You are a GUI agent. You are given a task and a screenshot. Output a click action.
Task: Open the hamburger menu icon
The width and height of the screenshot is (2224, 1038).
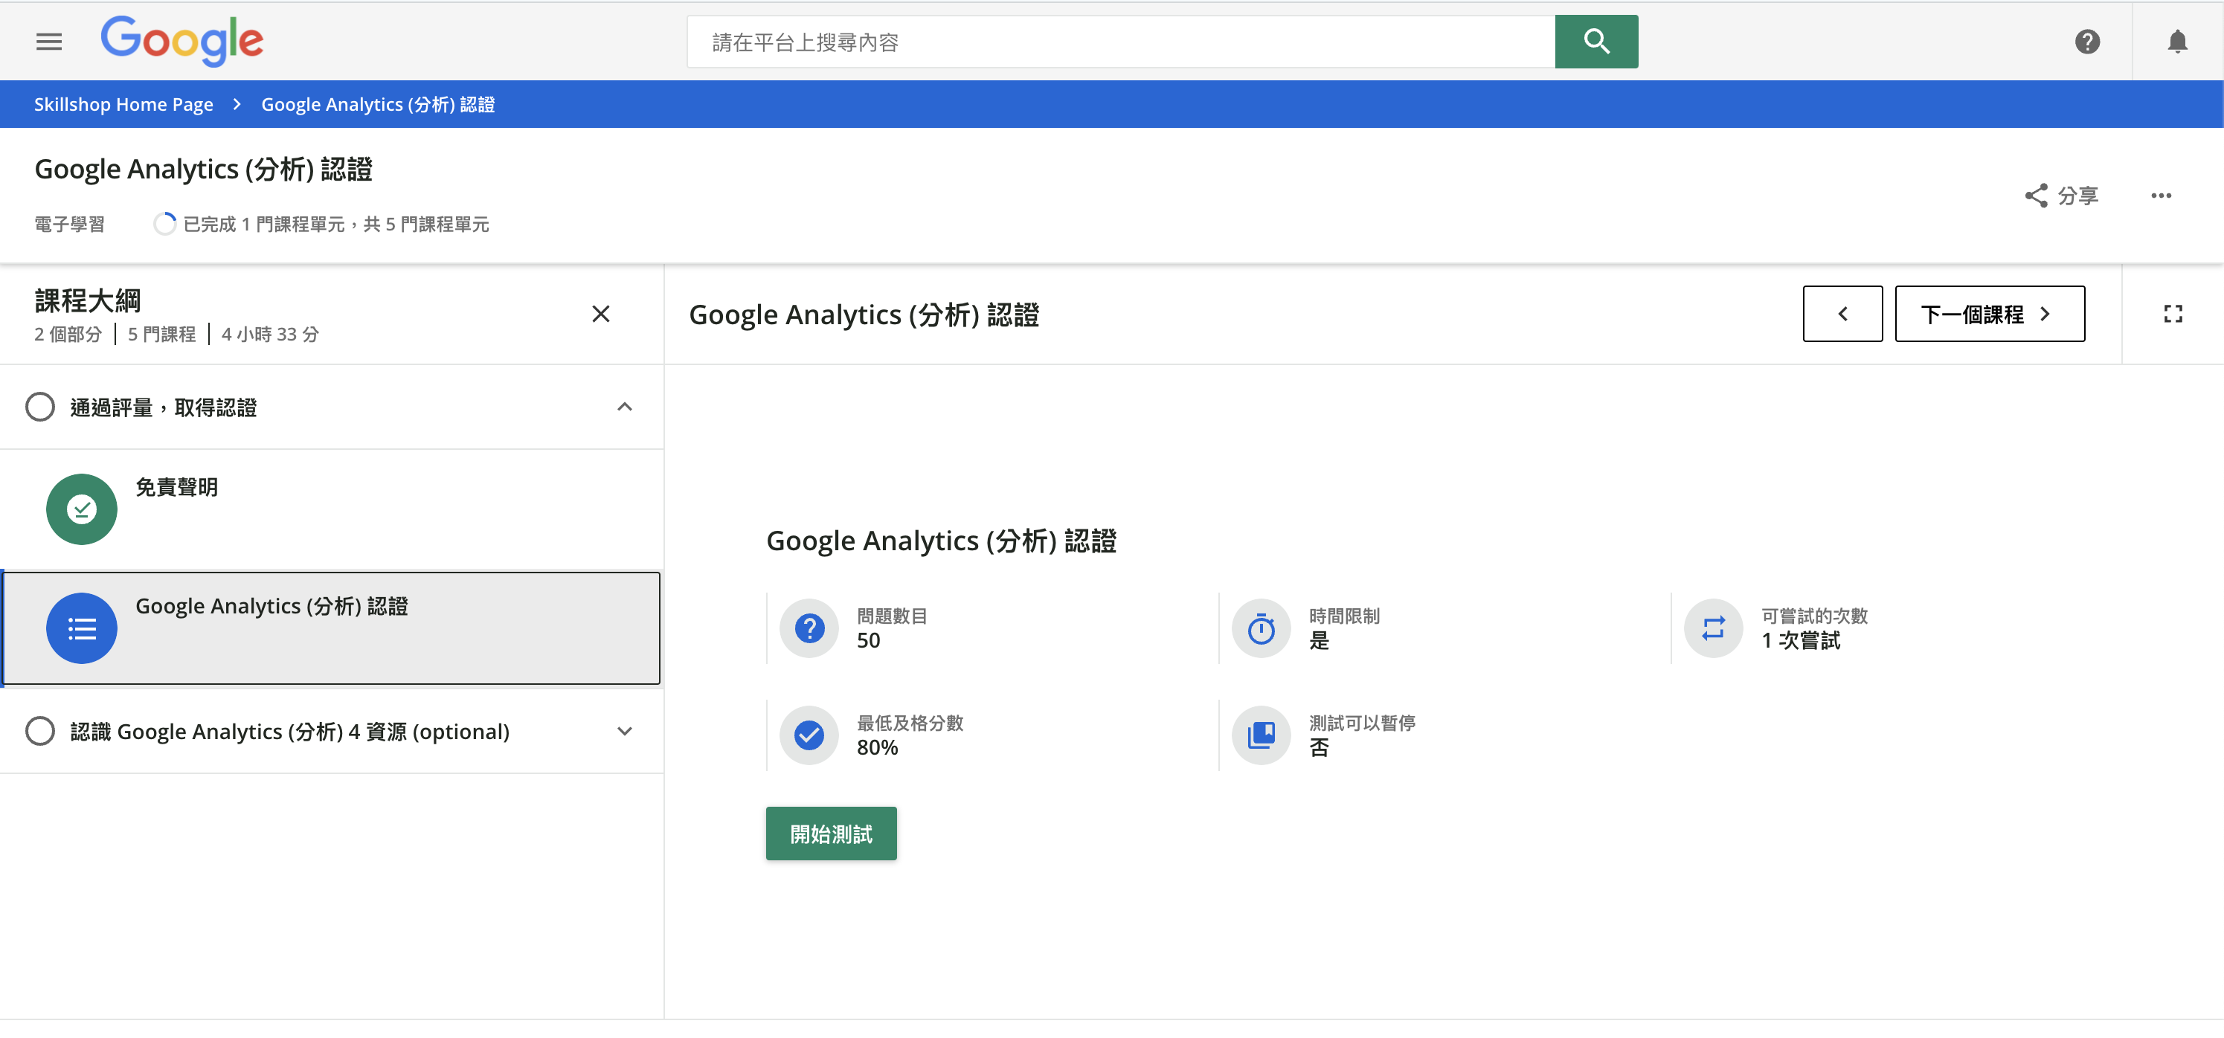[x=48, y=42]
